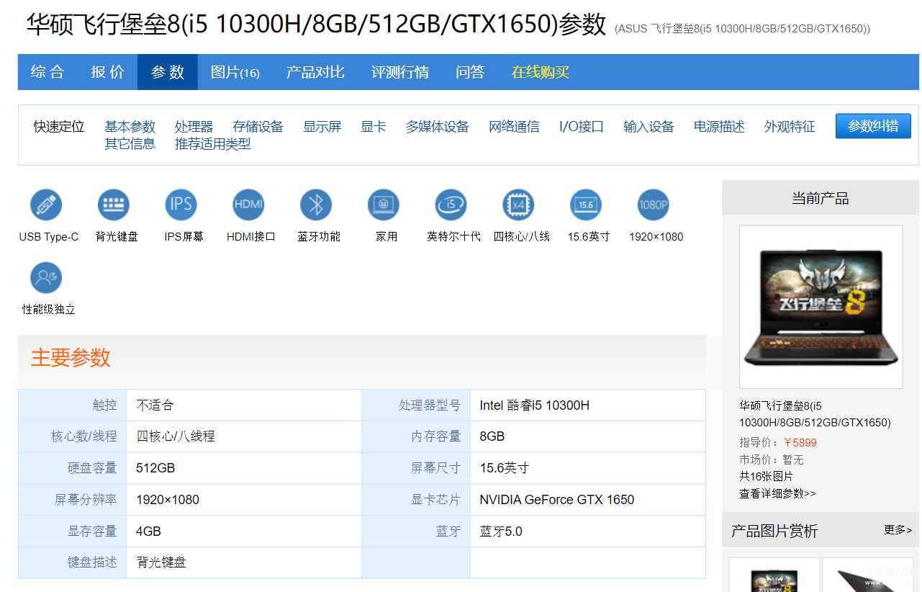Image resolution: width=922 pixels, height=592 pixels.
Task: Select the 参数 specifications tab
Action: (168, 72)
